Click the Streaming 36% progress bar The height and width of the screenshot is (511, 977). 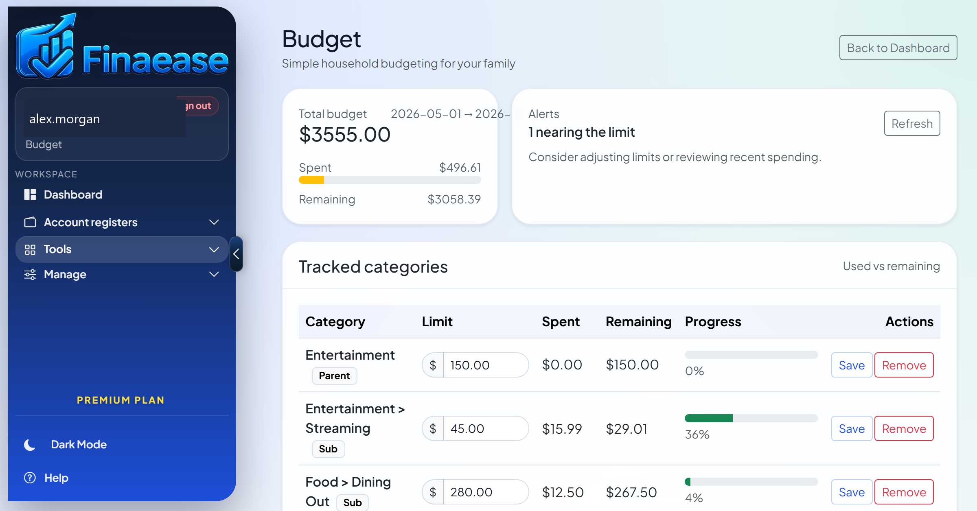[751, 418]
